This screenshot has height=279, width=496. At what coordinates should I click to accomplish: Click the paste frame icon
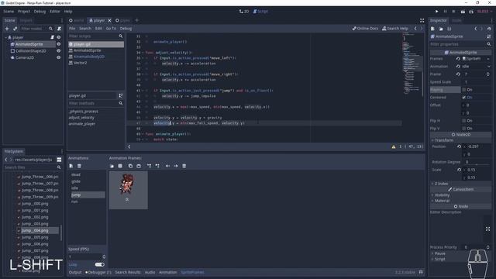[x=139, y=166]
